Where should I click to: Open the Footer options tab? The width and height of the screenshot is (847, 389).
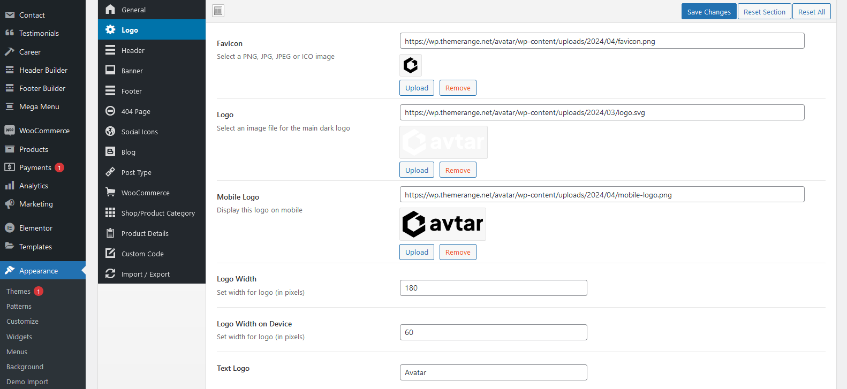coord(152,91)
